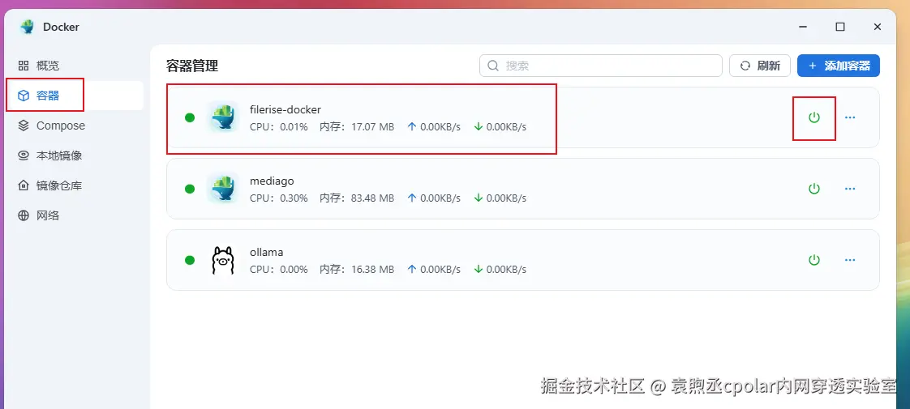The image size is (910, 409).
Task: Click the 镜像仓库 house icon
Action: tap(24, 186)
